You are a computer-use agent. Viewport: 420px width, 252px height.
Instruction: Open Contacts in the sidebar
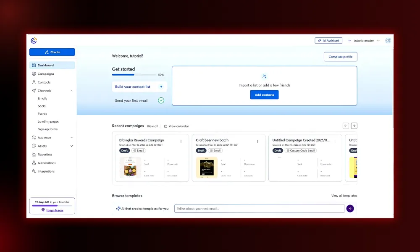(44, 82)
